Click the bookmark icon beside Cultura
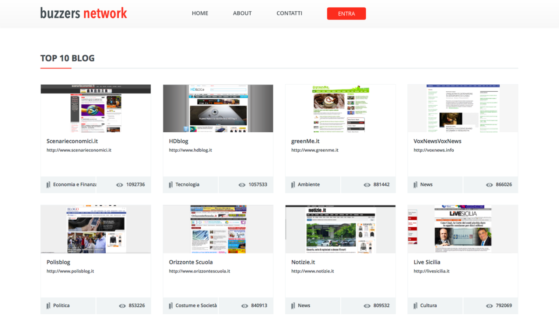The height and width of the screenshot is (325, 559). (x=415, y=306)
